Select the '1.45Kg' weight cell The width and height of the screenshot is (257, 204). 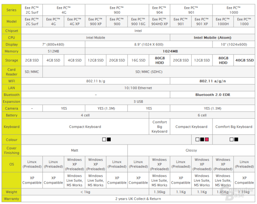click(223, 192)
